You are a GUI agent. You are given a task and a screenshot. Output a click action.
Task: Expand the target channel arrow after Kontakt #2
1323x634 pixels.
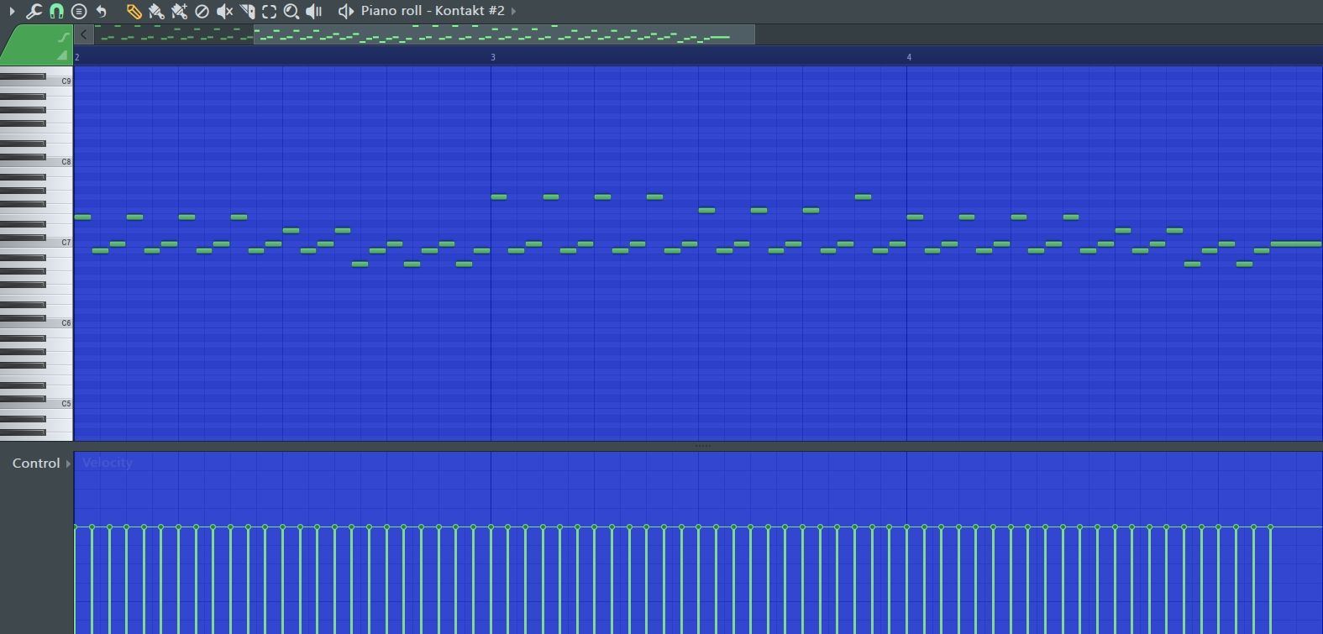pyautogui.click(x=514, y=11)
